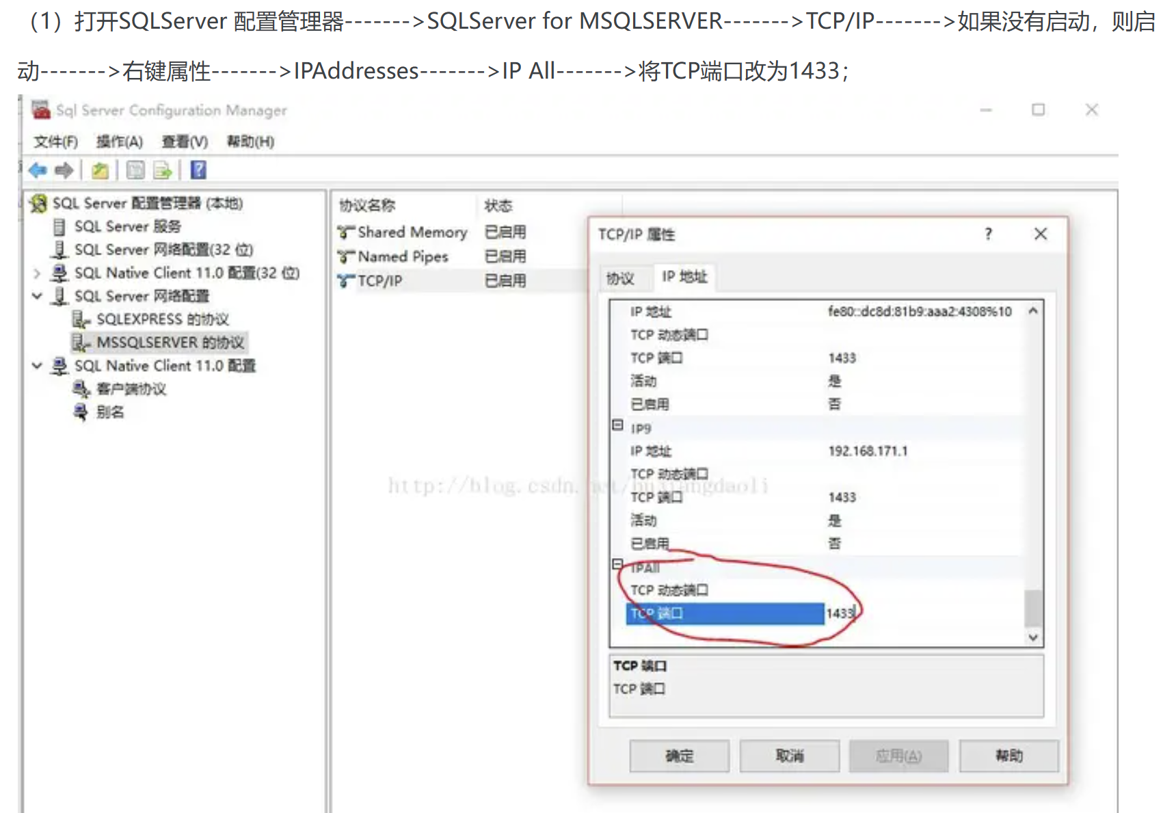
Task: Click the IPAll TCP 端口 value field
Action: pyautogui.click(x=923, y=613)
